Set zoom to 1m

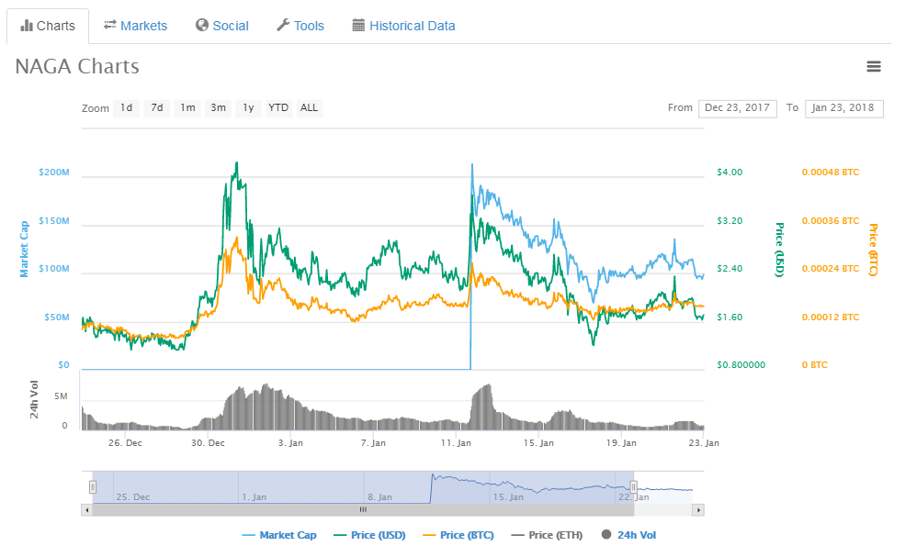[x=187, y=107]
